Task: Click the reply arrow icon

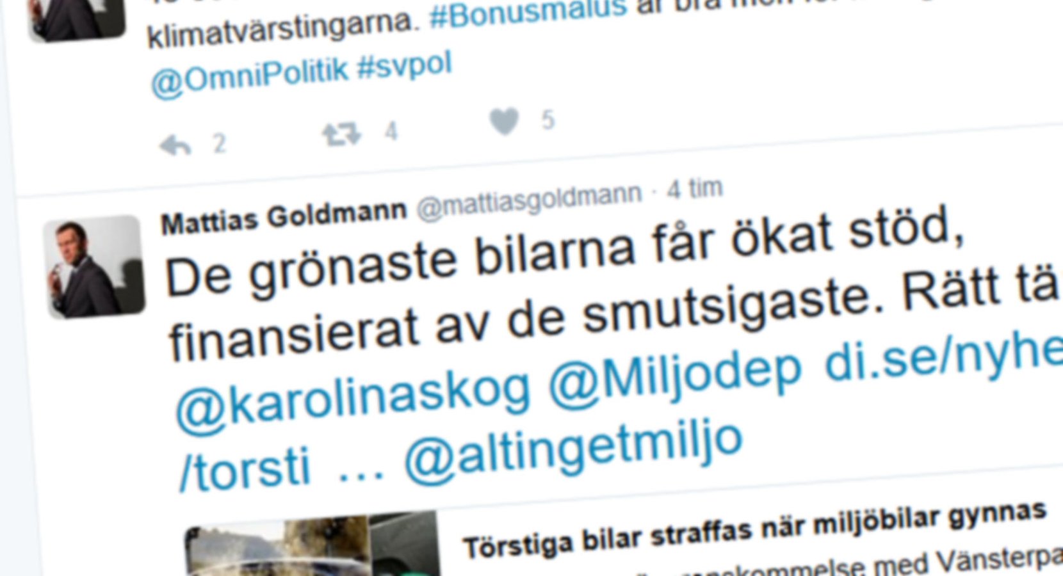Action: click(175, 145)
